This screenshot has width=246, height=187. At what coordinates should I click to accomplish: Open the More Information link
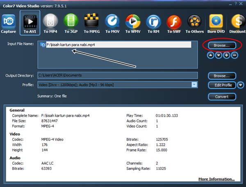tap(216, 179)
